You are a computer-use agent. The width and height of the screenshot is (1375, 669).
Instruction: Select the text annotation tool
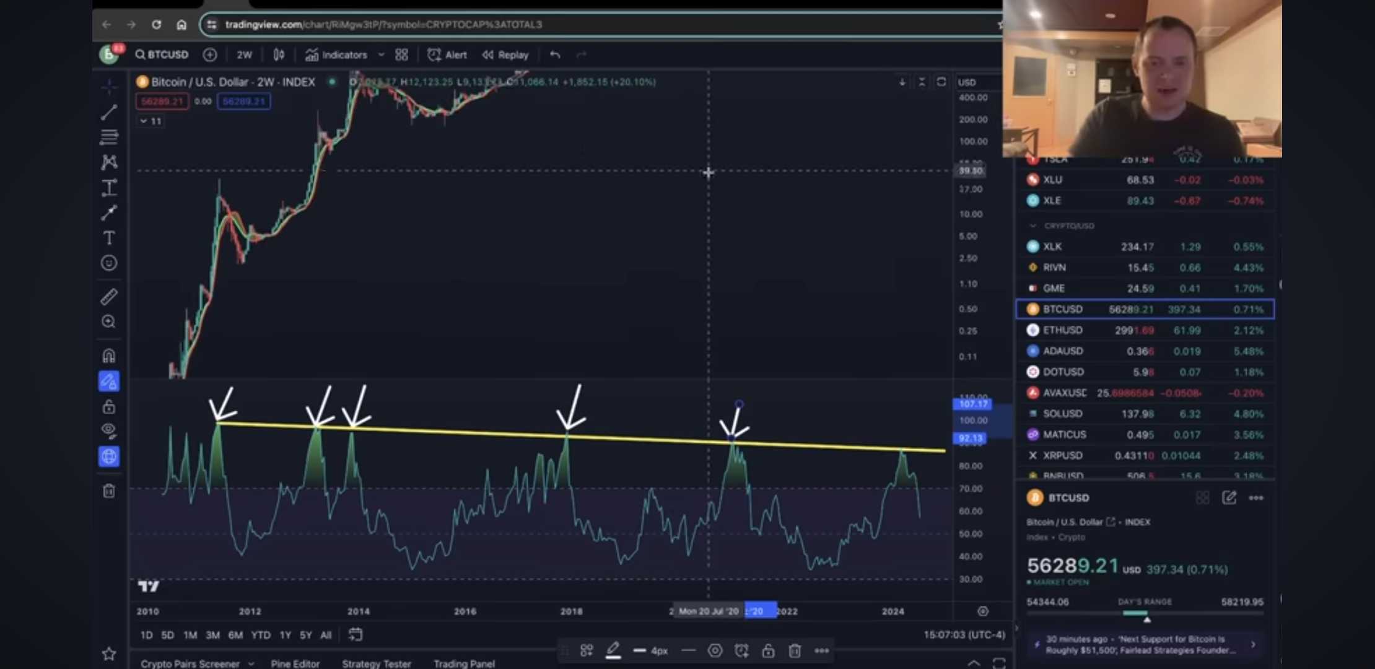tap(109, 238)
